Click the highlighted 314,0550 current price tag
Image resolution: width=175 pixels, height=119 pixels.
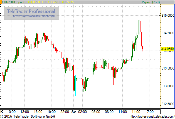(x=167, y=49)
